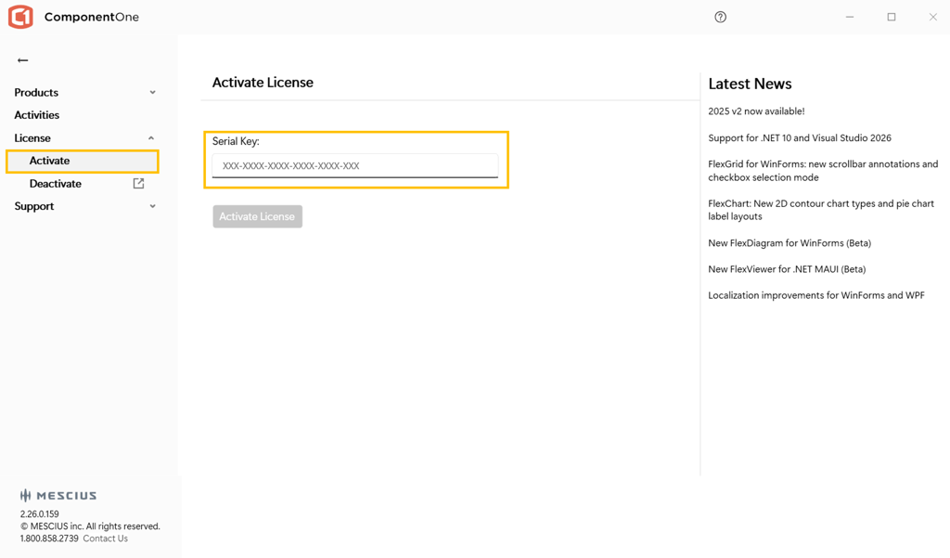Click the ComponentOne logo icon
Viewport: 950px width, 558px height.
20,17
